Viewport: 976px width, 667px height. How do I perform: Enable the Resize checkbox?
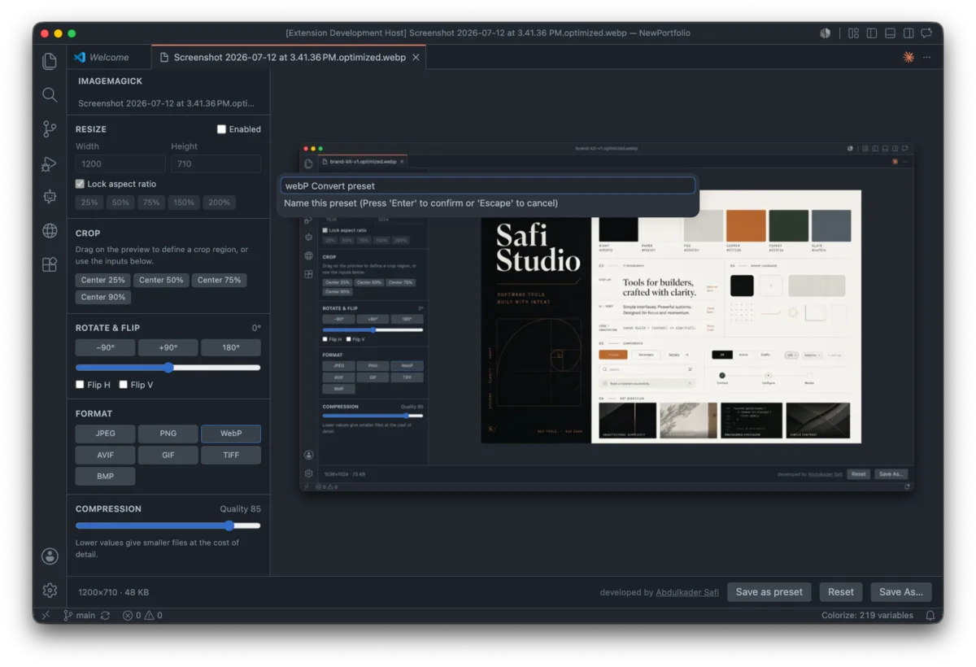click(x=221, y=129)
